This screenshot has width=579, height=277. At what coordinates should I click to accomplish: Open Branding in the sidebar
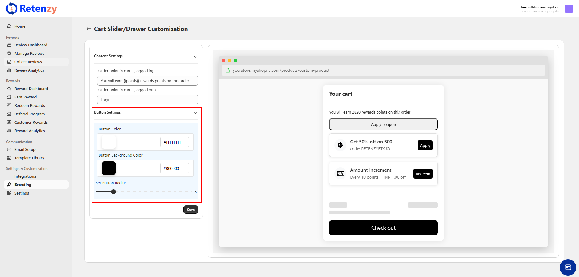23,185
